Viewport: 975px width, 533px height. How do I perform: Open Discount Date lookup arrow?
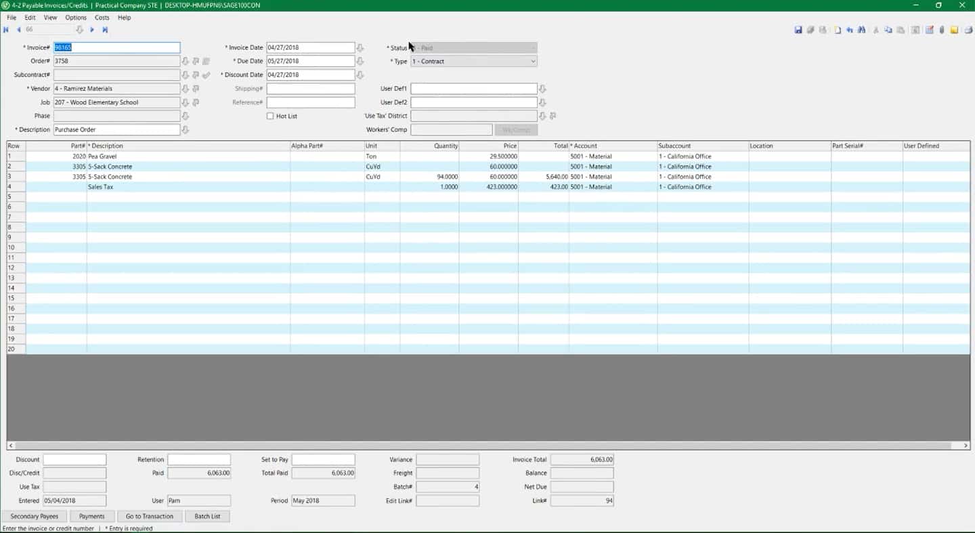tap(360, 75)
